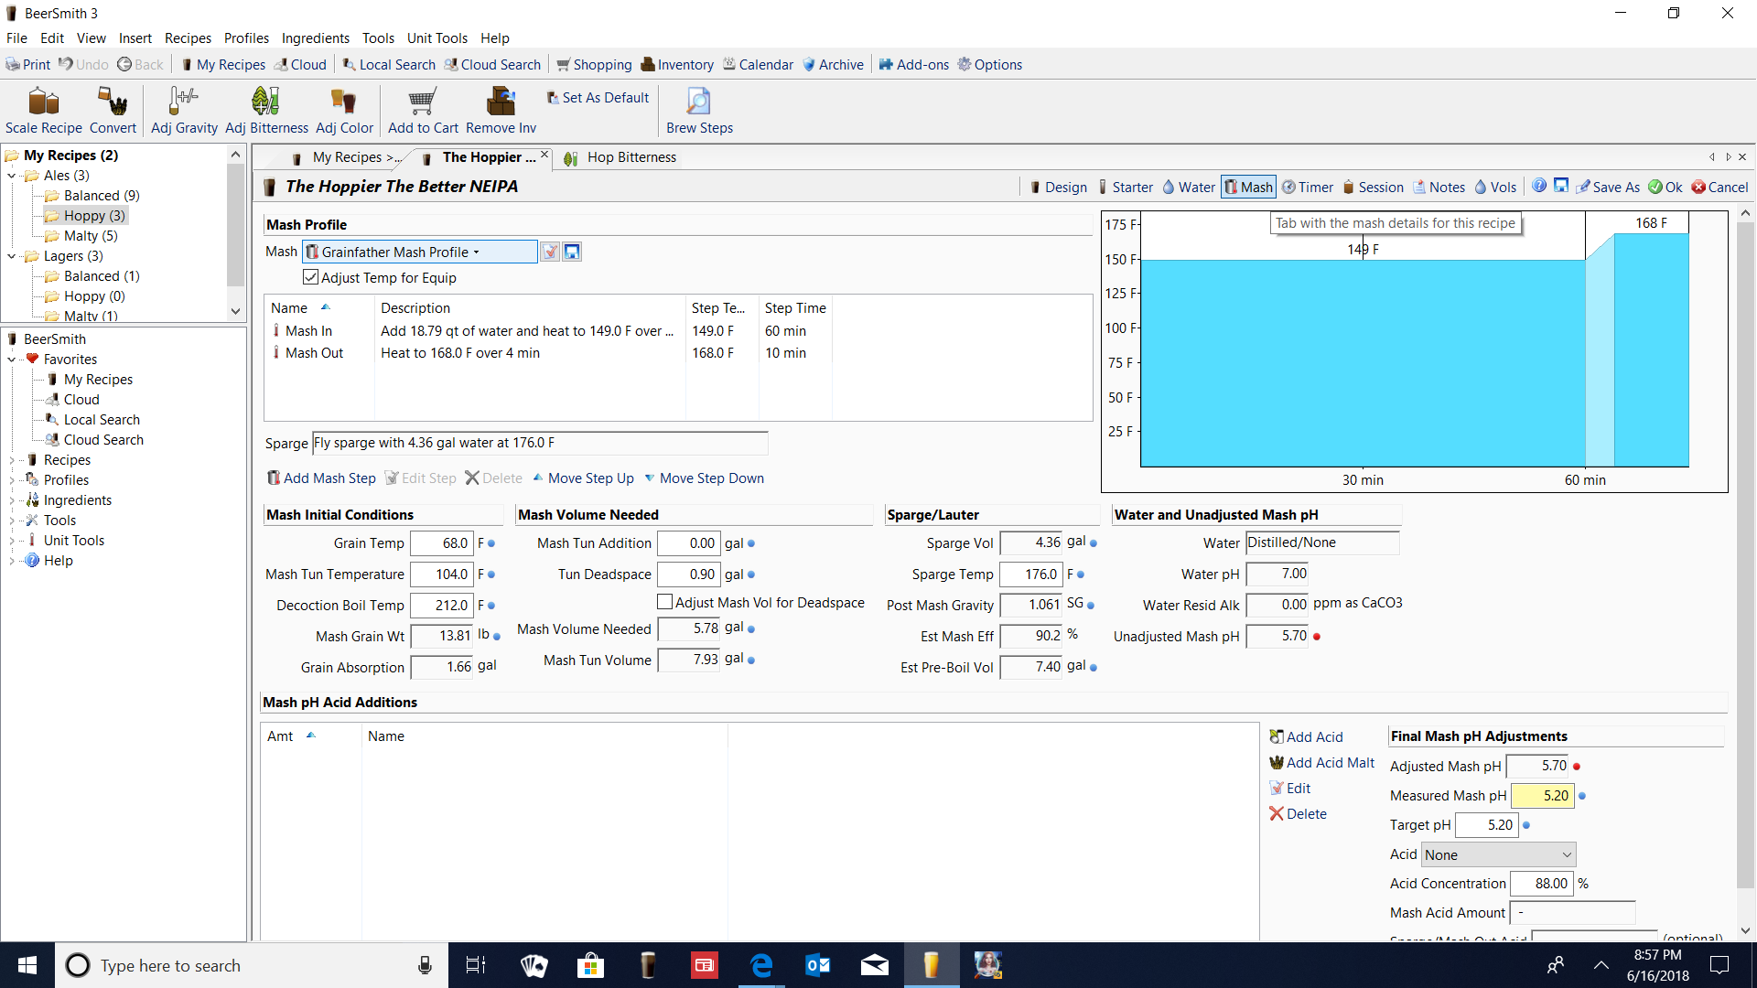Click the Grain Temp field
Image resolution: width=1757 pixels, height=988 pixels.
tap(441, 543)
